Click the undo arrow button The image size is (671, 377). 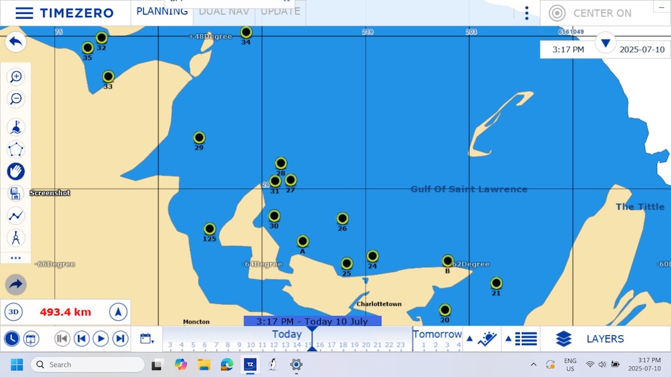click(x=16, y=42)
